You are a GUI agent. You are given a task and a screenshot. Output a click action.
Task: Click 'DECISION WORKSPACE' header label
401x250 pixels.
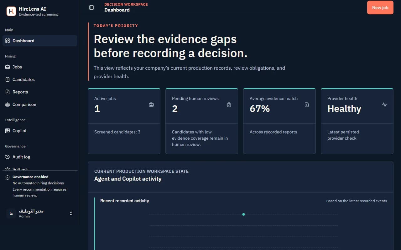point(126,4)
